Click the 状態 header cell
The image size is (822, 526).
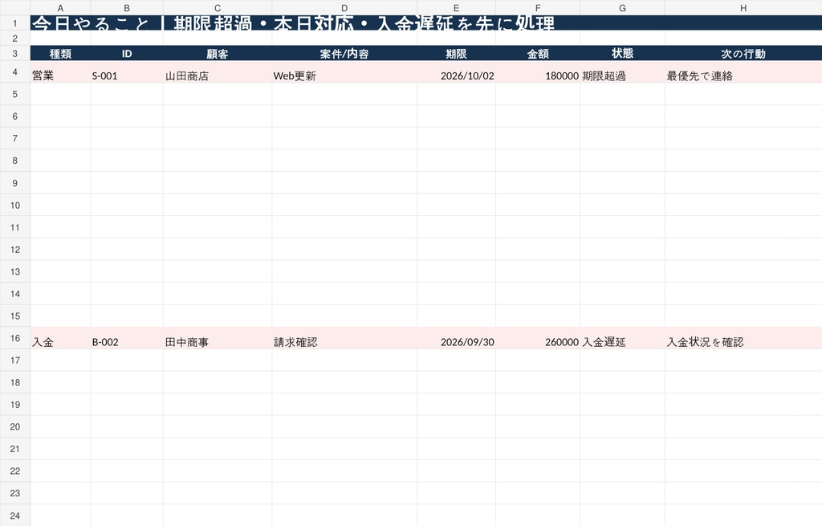tap(622, 54)
